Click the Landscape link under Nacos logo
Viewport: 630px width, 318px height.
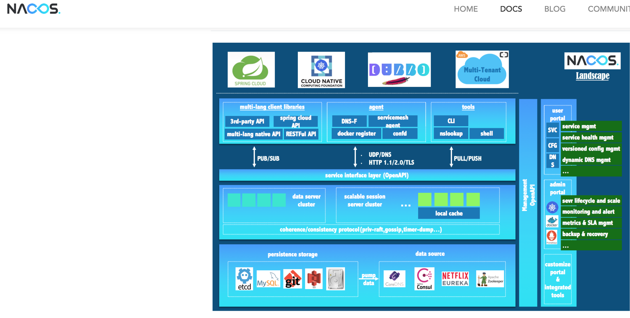pos(593,76)
